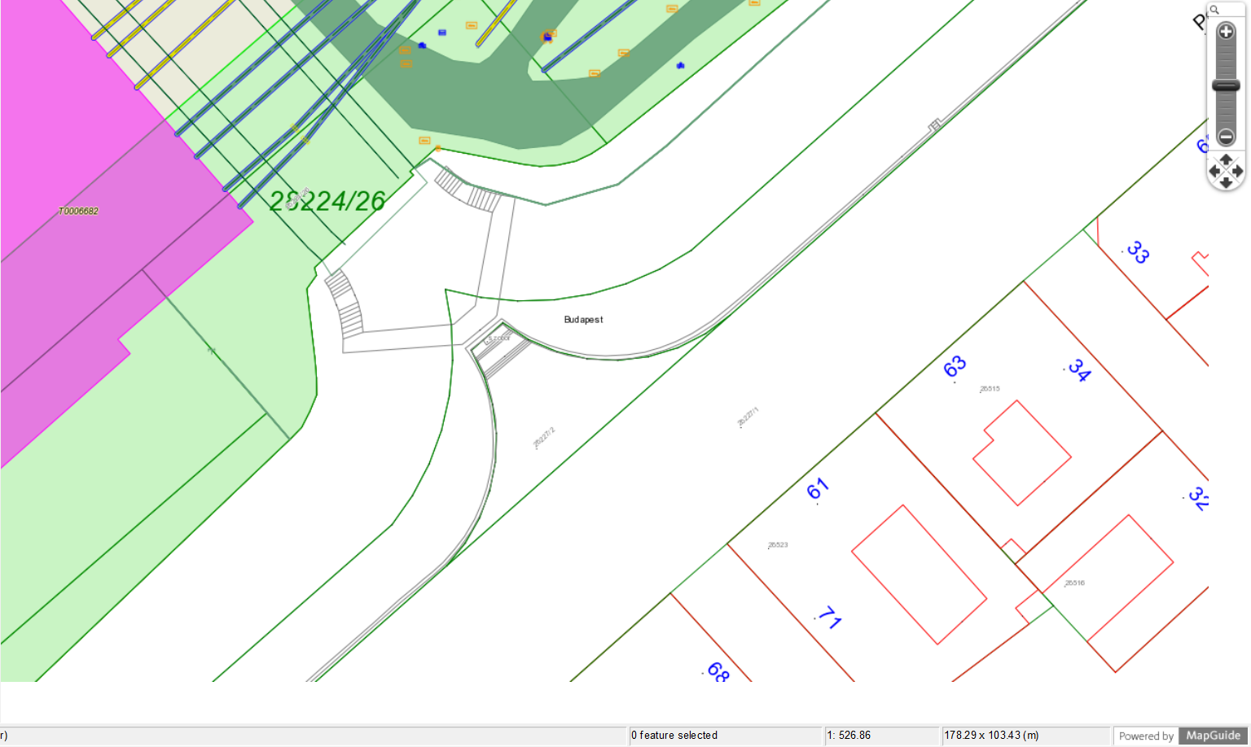Click house number 34 label
The width and height of the screenshot is (1251, 747).
(x=1079, y=370)
